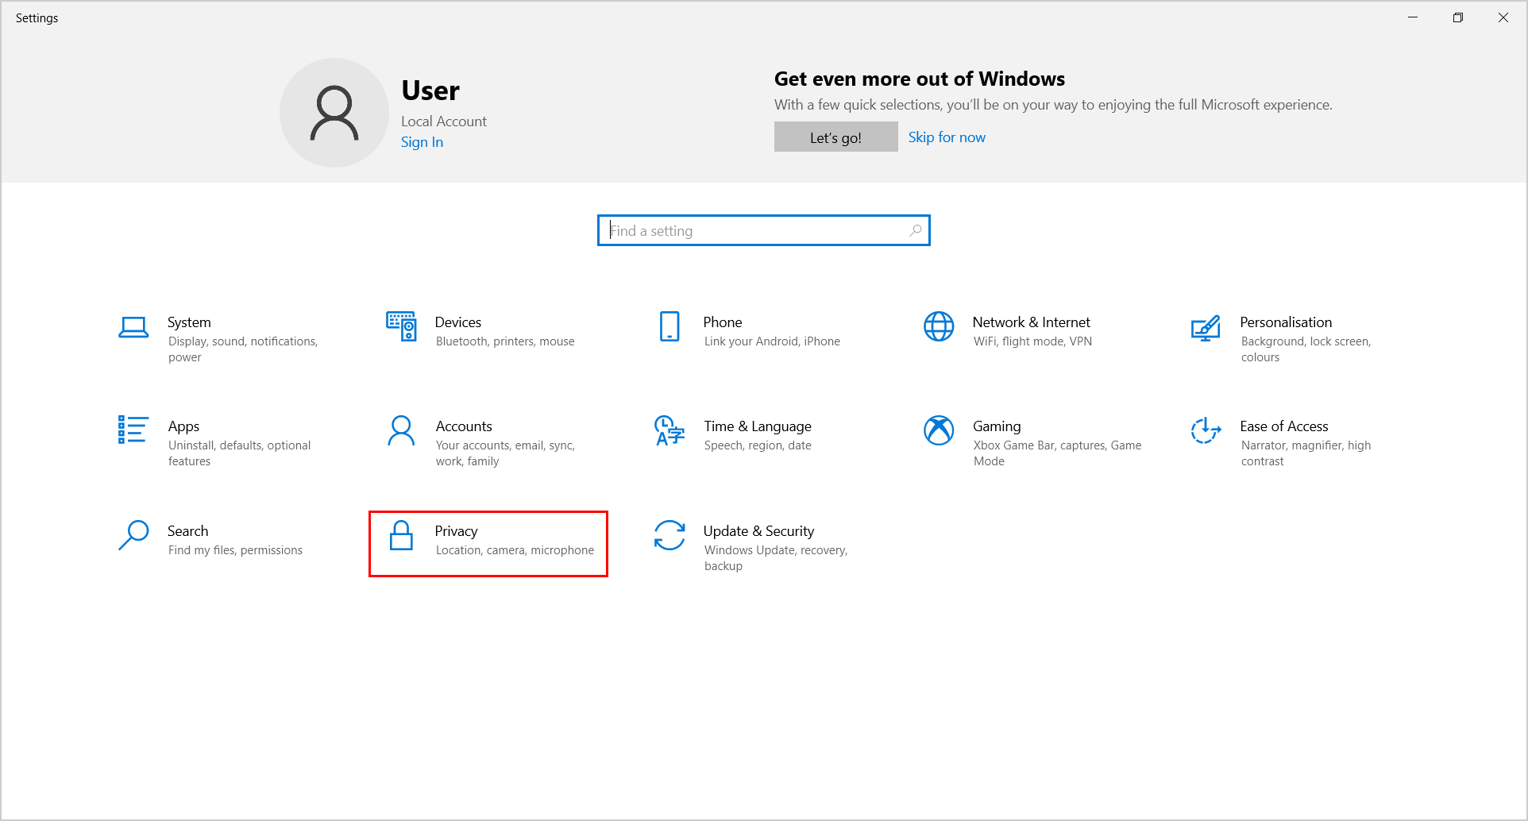The image size is (1528, 821).
Task: Click the user profile avatar picture
Action: [334, 113]
